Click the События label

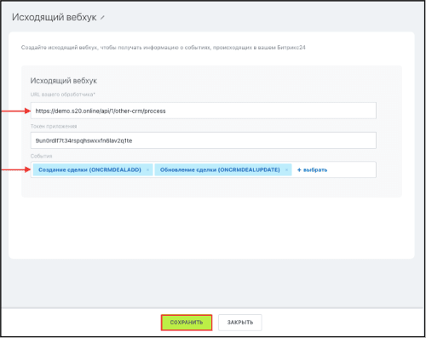point(42,156)
